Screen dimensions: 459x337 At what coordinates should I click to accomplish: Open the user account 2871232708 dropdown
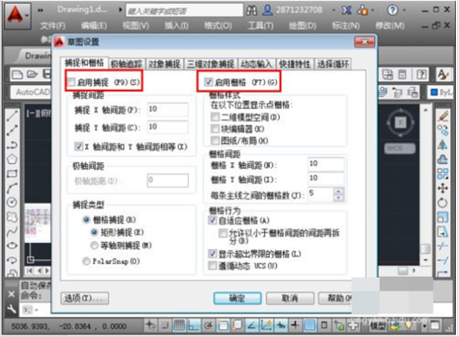tap(334, 11)
